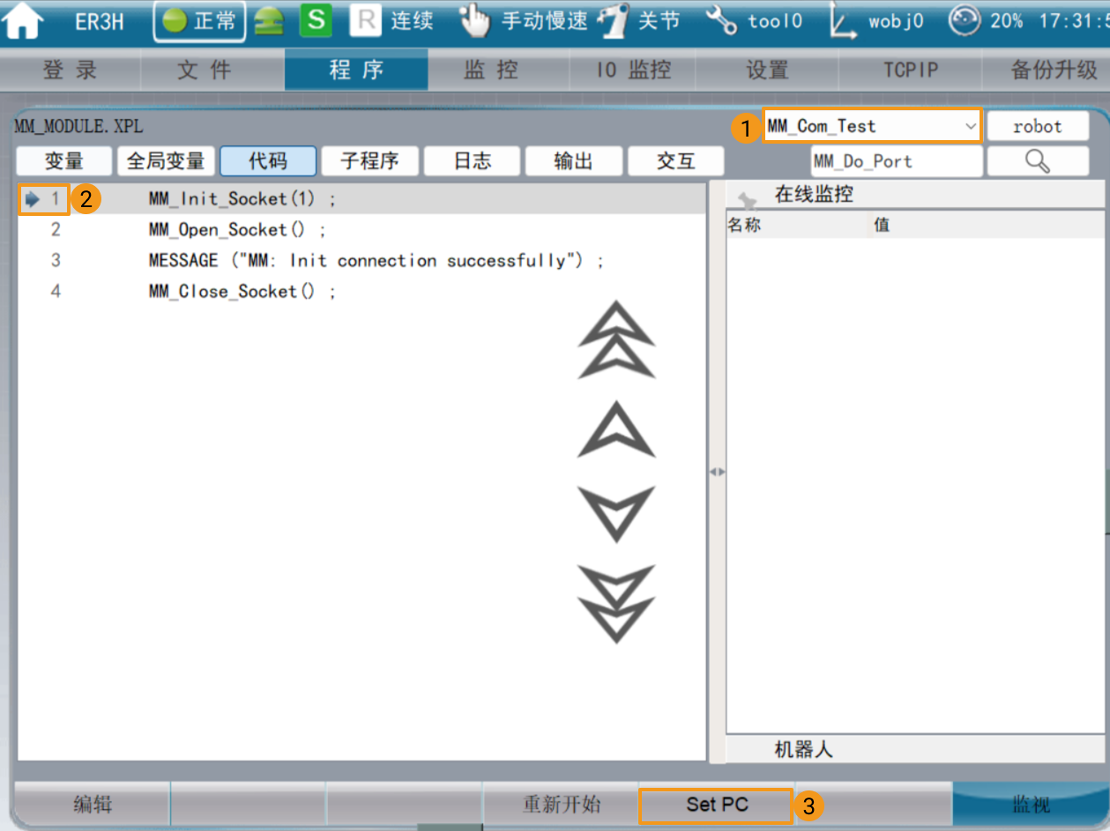Click the program pointer arrow on line 1

point(33,200)
